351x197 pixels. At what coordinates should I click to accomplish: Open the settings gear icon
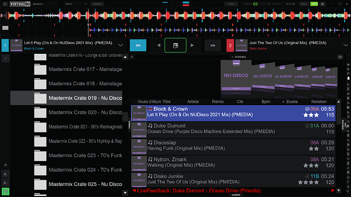click(323, 4)
